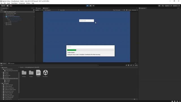The width and height of the screenshot is (181, 102).
Task: Open the Prefabs folder thumbnail
Action: (x=24, y=73)
